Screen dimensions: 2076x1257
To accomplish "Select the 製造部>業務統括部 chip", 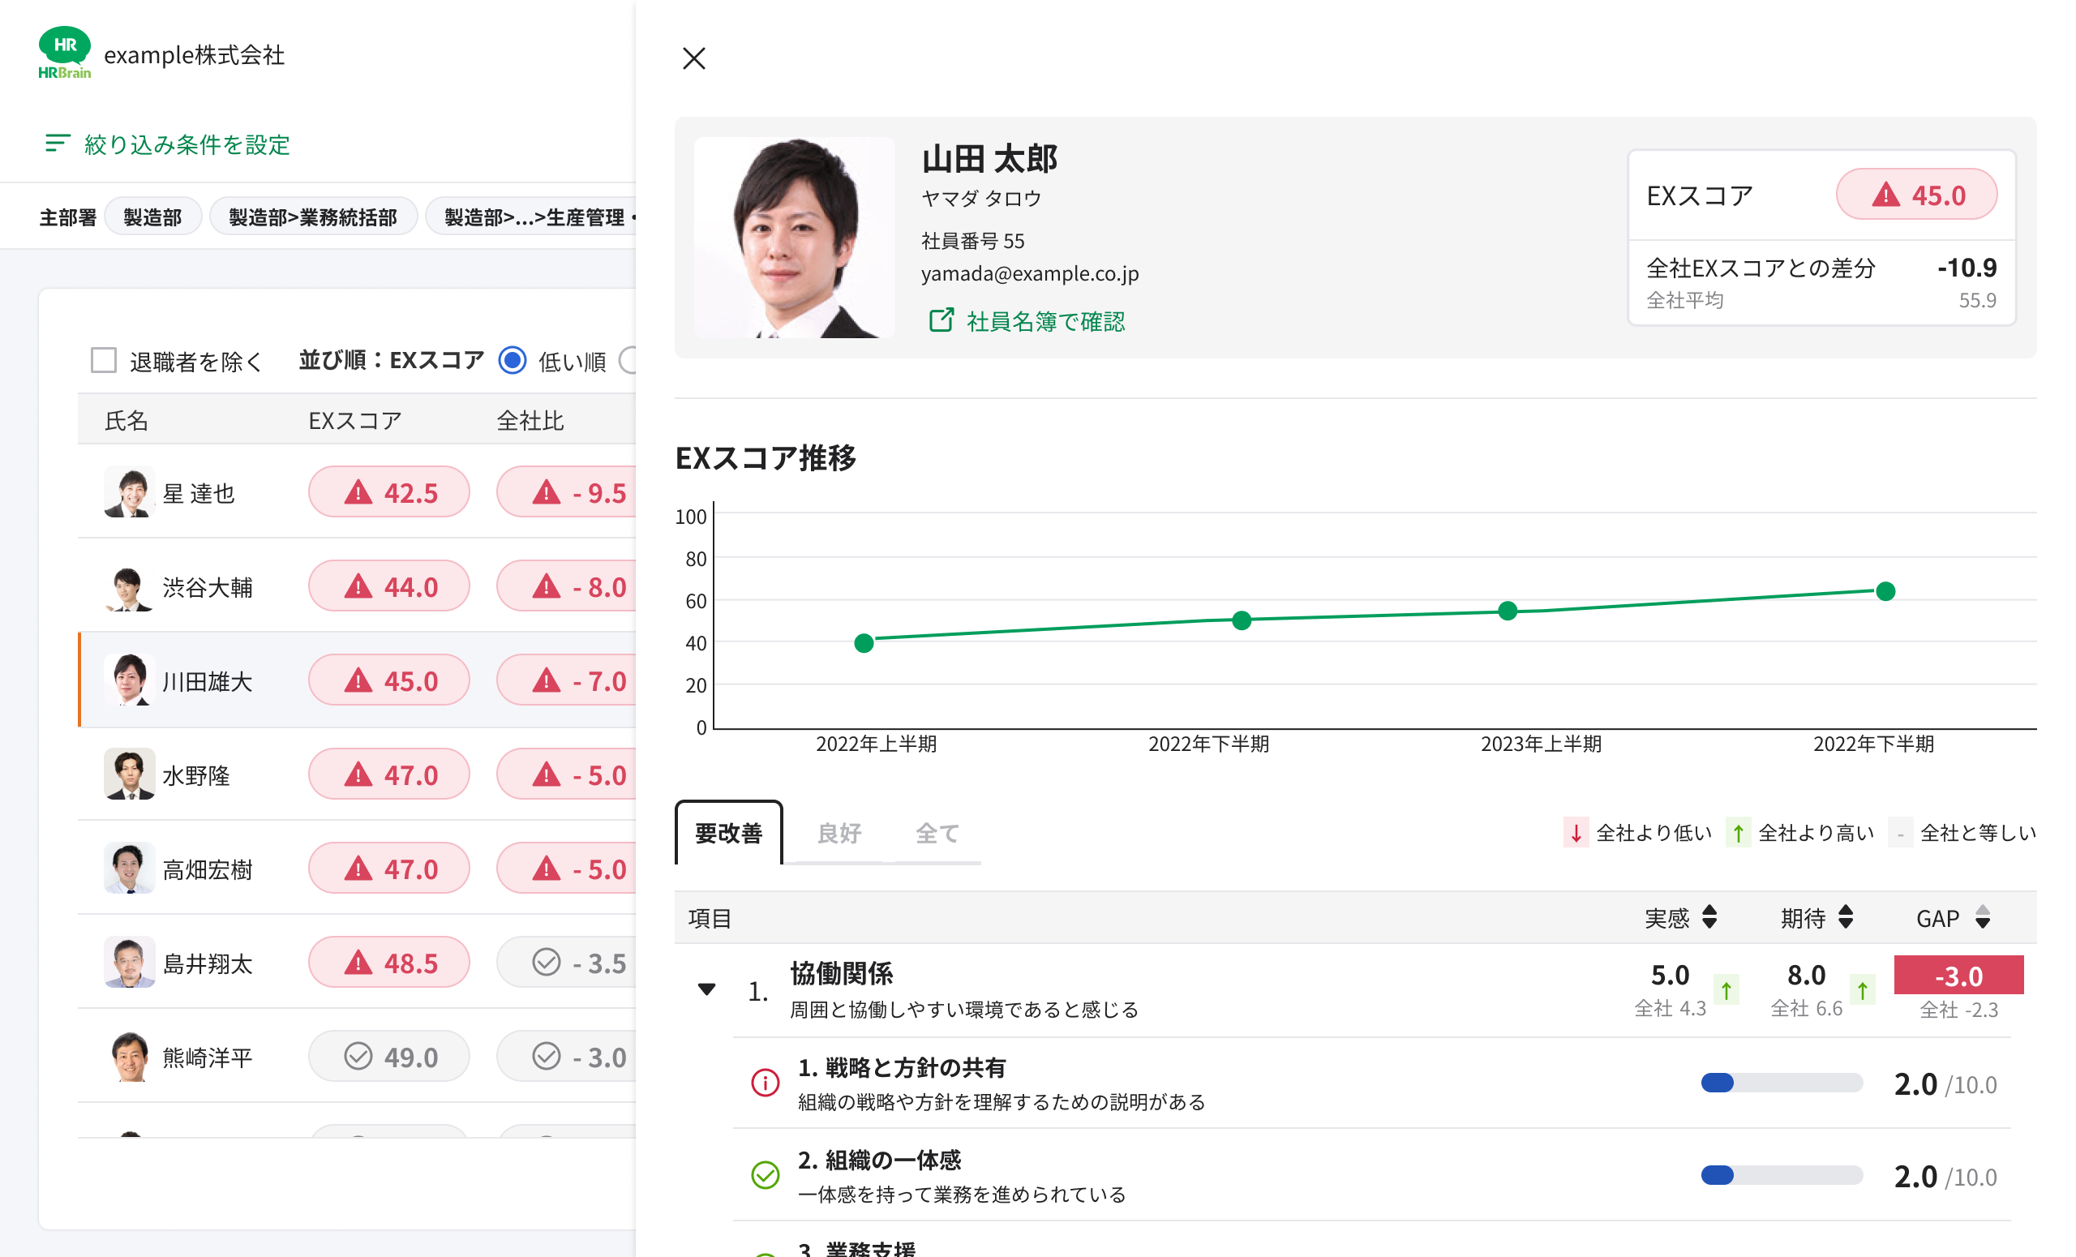I will click(x=312, y=217).
